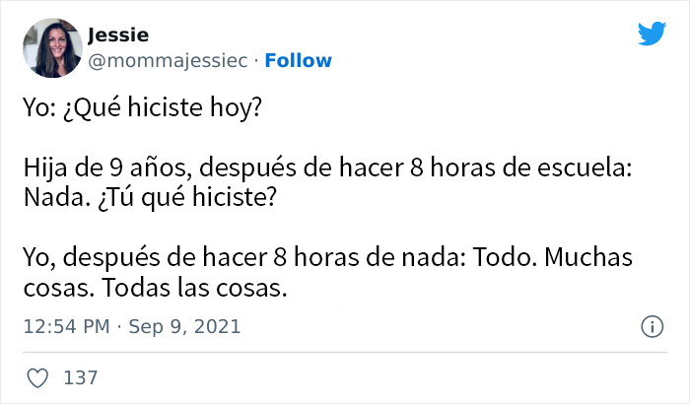
Task: Click the word "escuela" in the tweet
Action: pyautogui.click(x=588, y=170)
